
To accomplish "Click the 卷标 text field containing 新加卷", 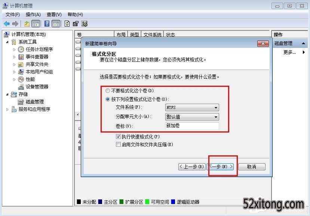I will tap(192, 126).
